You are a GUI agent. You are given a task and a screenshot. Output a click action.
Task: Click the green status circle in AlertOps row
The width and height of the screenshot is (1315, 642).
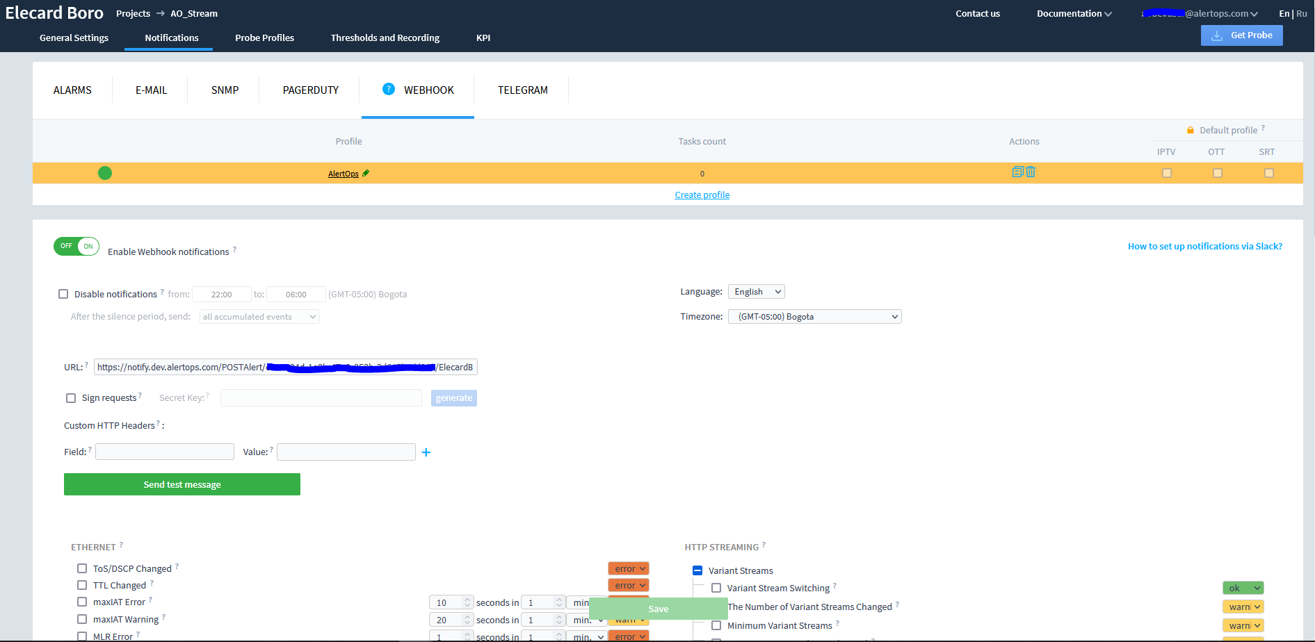105,173
